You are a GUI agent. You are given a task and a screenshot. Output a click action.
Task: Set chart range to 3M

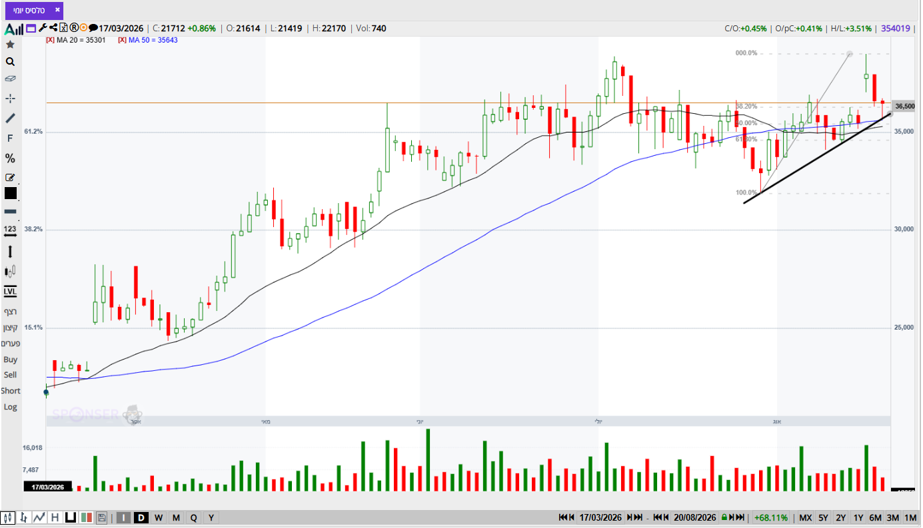892,517
